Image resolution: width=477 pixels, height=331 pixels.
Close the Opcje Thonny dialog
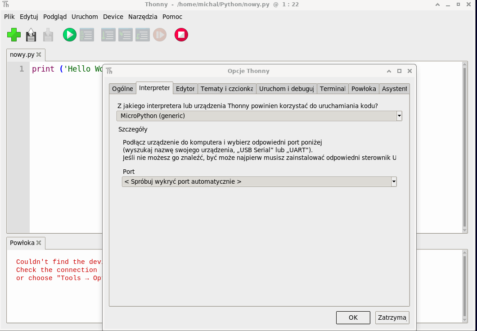pos(409,71)
